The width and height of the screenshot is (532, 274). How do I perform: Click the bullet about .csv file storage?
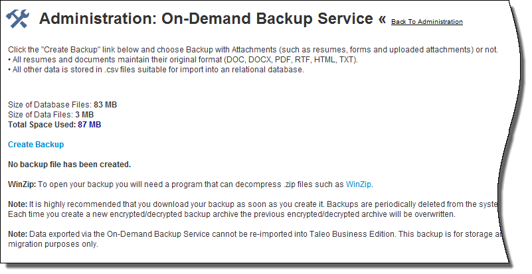point(156,70)
